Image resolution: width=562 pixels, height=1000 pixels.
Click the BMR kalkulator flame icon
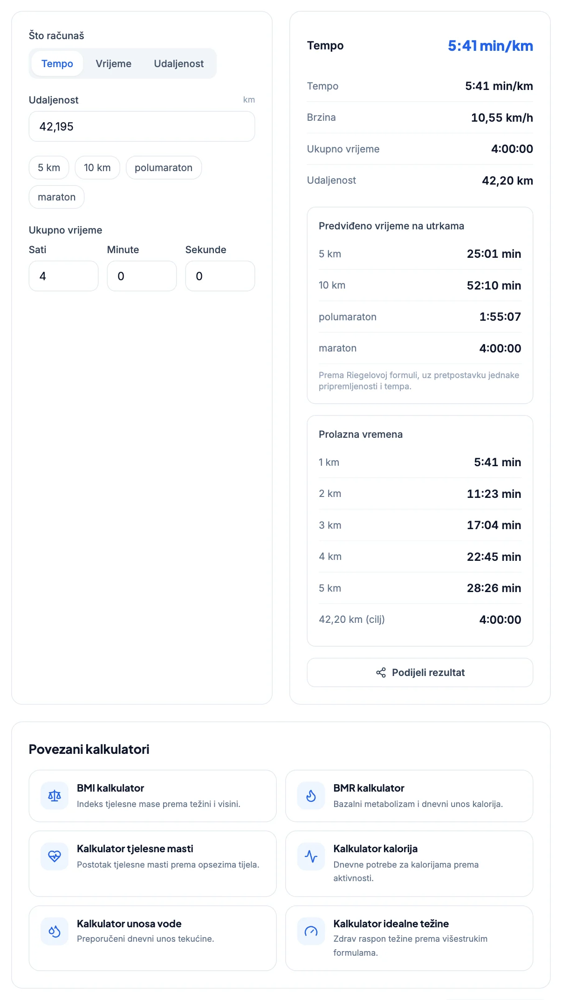coord(311,796)
